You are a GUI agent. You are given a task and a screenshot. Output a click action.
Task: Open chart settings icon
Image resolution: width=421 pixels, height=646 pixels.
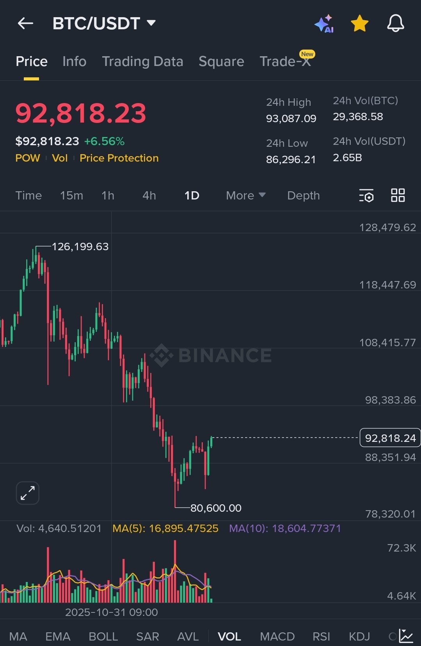point(366,196)
